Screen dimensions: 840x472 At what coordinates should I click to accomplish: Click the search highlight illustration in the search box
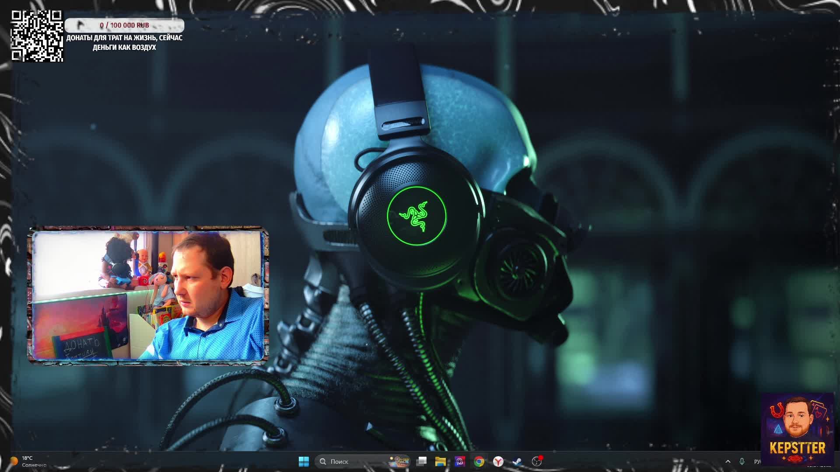coord(399,462)
